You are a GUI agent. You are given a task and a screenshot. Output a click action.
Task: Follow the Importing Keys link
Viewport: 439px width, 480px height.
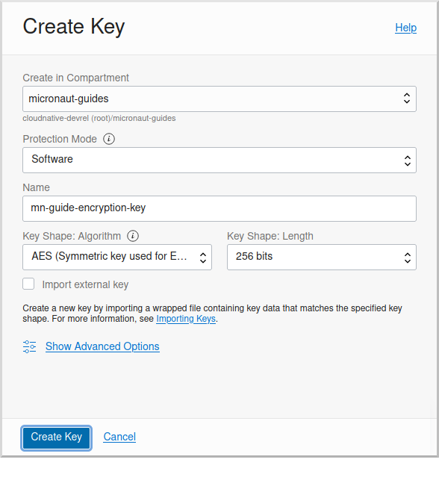tap(186, 319)
